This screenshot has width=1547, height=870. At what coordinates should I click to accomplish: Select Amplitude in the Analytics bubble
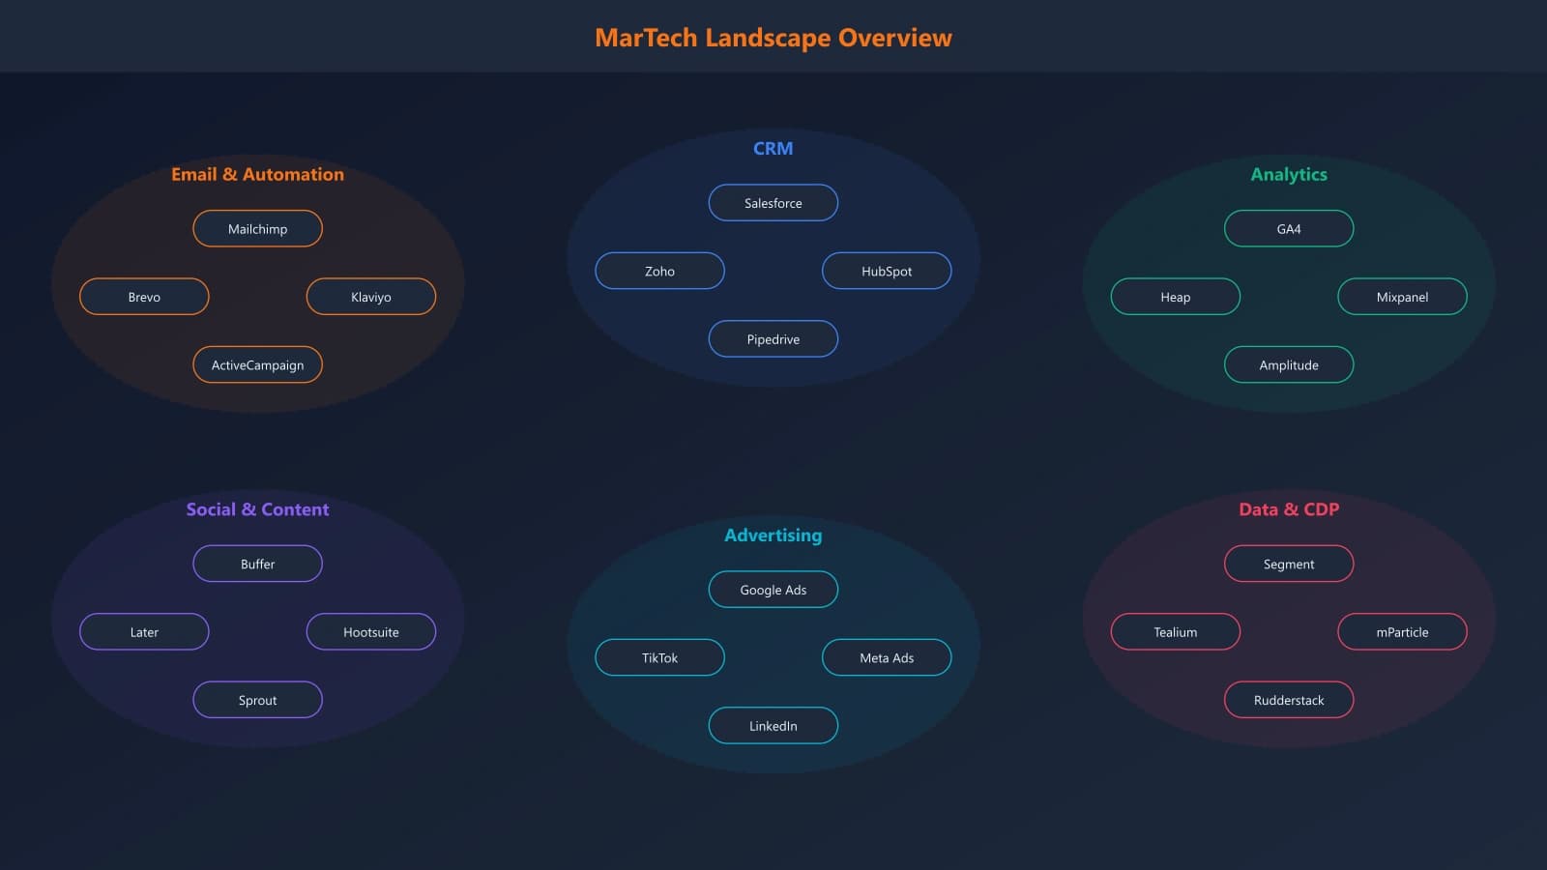1289,364
